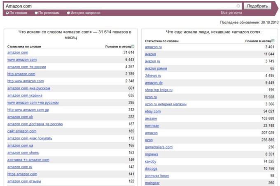Open the www amazon com keyword link
The width and height of the screenshot is (280, 186).
coord(22,60)
